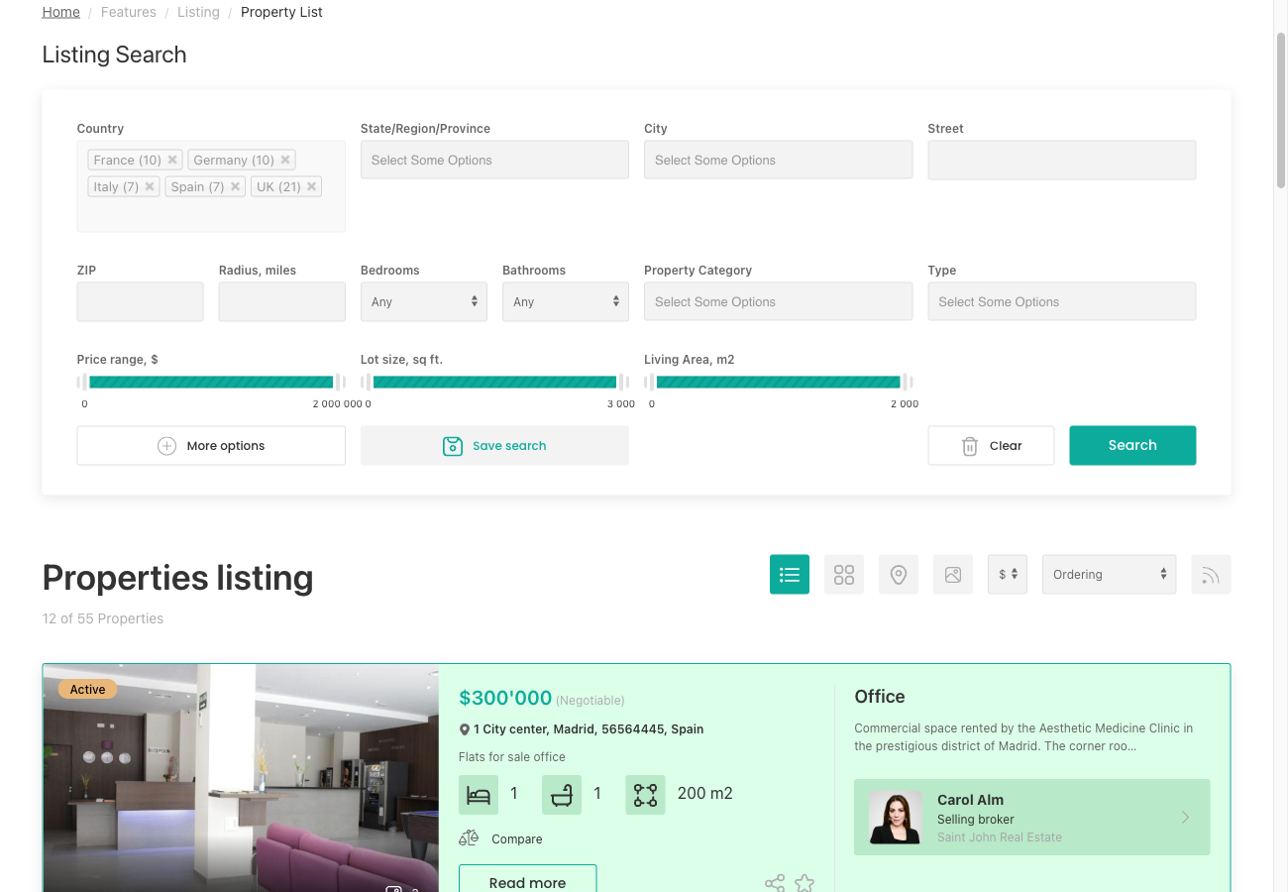Open the Ordering dropdown
Viewport: 1288px width, 892px height.
[1108, 574]
